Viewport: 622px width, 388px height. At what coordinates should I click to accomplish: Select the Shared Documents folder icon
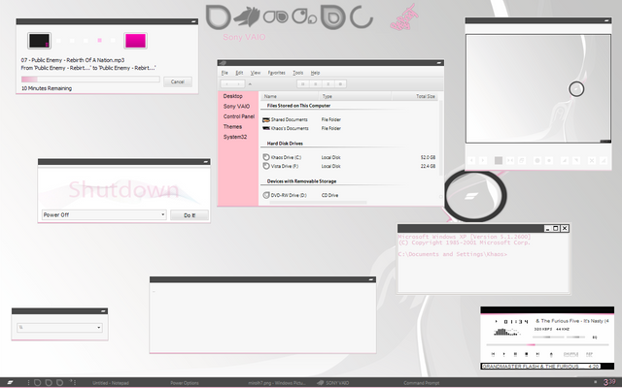tap(266, 119)
